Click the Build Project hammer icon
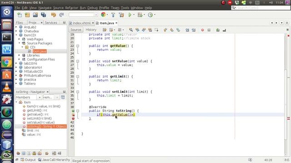291x163 pixels. point(113,15)
